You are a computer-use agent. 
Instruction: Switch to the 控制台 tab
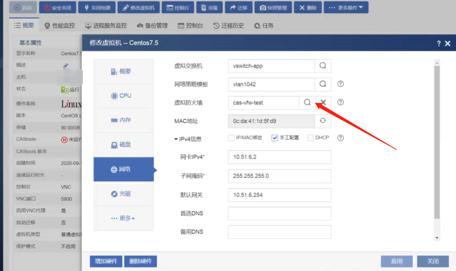pos(191,26)
